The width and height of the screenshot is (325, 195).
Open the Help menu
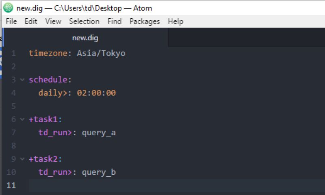tap(175, 22)
